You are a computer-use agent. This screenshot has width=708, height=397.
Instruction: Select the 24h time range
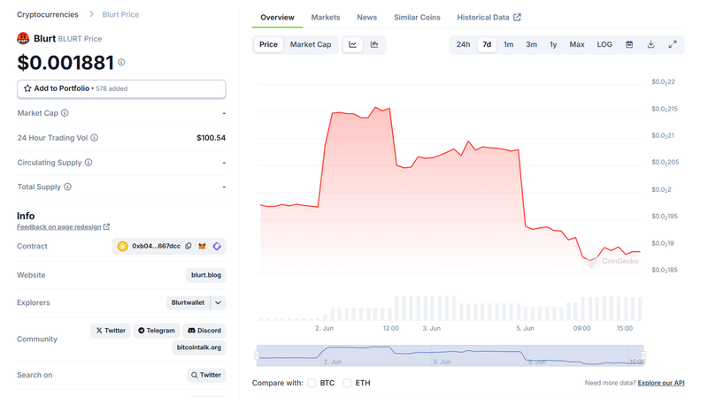(x=463, y=44)
